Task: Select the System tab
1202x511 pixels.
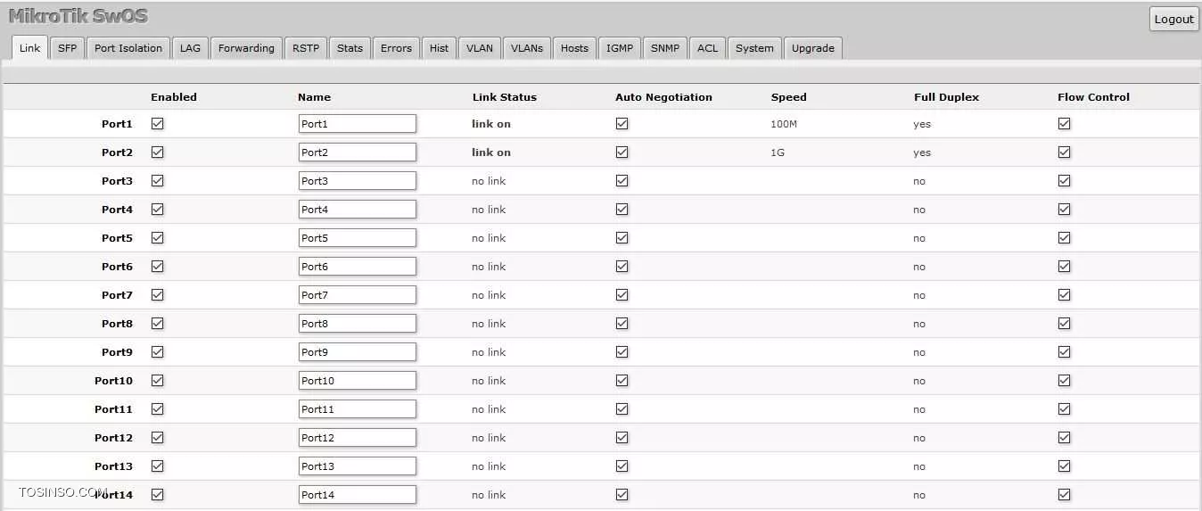Action: (x=754, y=48)
